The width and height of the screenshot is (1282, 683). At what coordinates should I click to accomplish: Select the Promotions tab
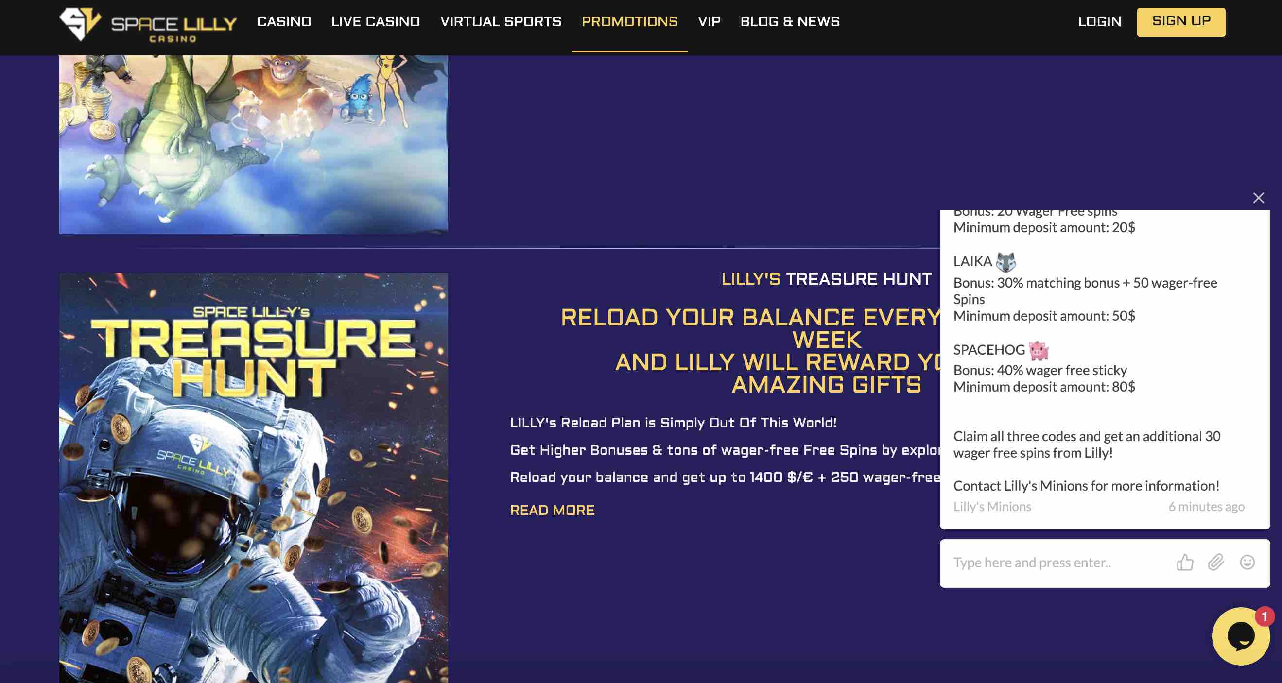coord(629,22)
